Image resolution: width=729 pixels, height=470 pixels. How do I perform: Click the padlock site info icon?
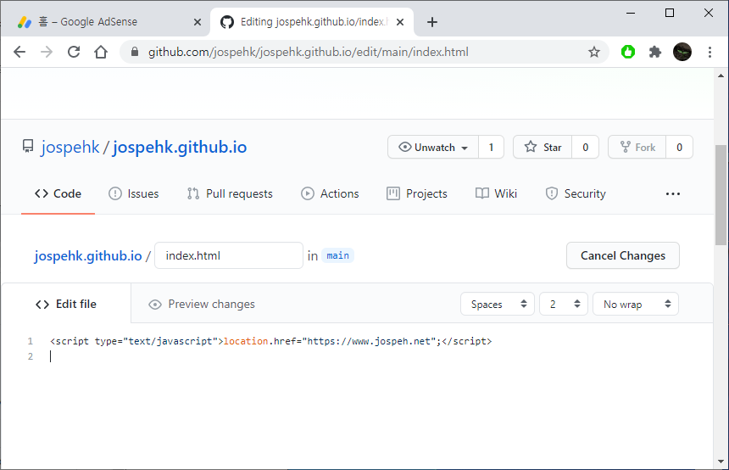coord(135,52)
